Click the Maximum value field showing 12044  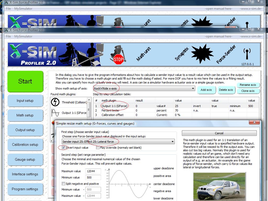click(93, 171)
